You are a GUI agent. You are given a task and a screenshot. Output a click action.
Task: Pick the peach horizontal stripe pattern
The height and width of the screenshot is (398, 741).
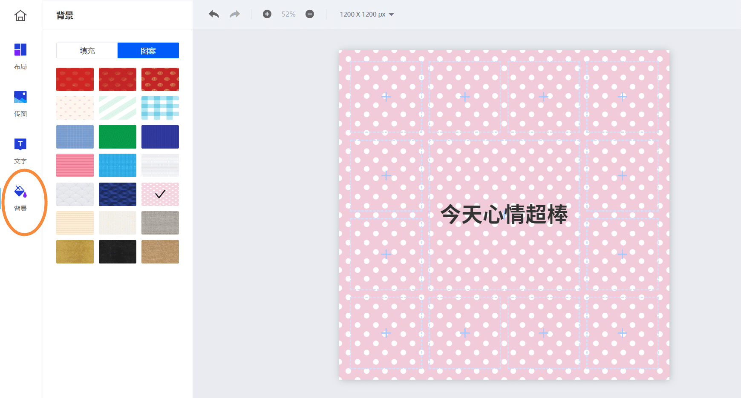75,223
